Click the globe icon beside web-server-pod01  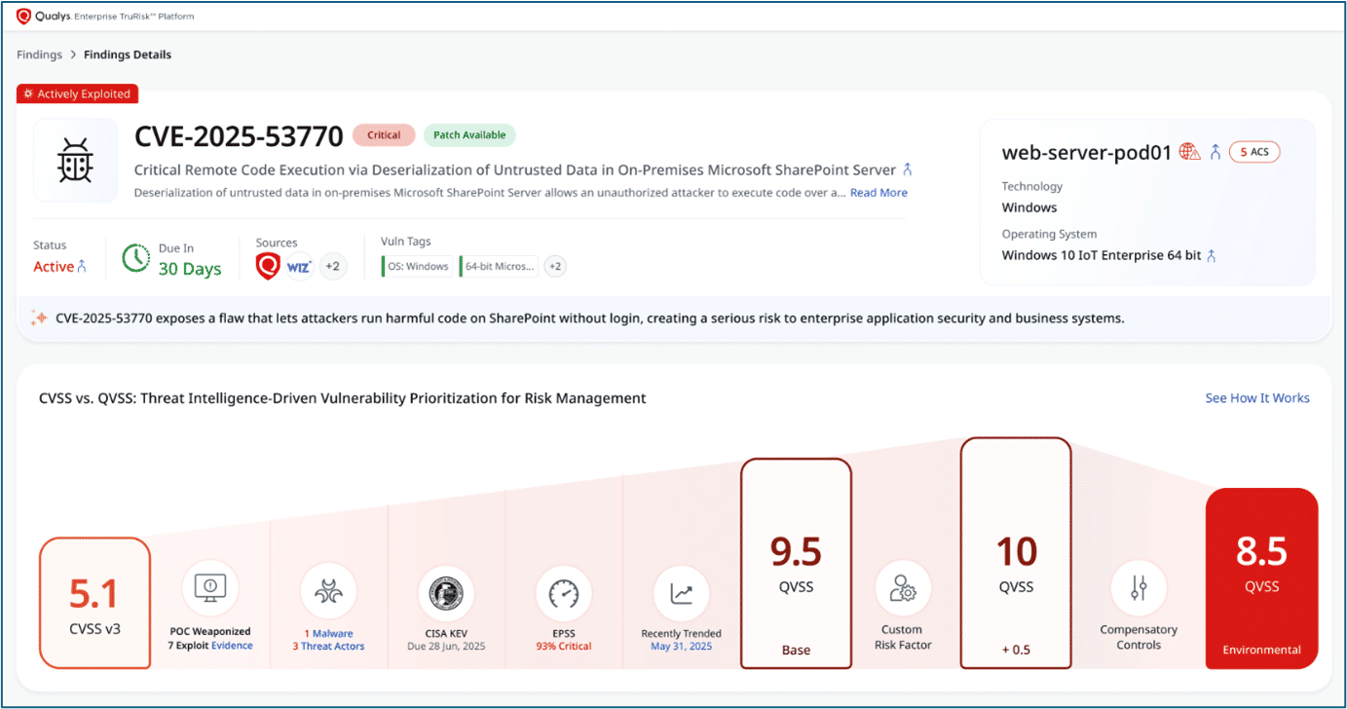(1189, 152)
